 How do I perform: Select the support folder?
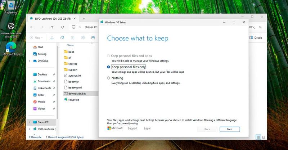(71, 70)
